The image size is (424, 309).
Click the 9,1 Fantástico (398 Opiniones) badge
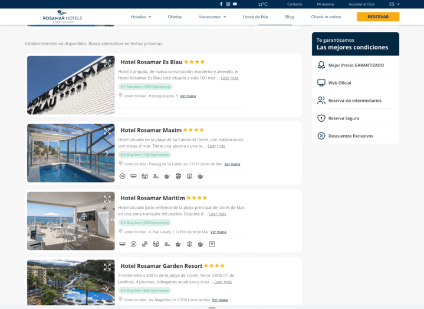[146, 87]
